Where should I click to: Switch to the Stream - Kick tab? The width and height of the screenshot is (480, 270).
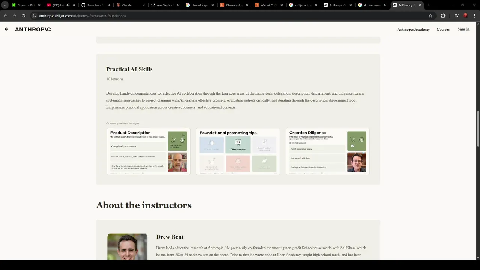coord(25,5)
